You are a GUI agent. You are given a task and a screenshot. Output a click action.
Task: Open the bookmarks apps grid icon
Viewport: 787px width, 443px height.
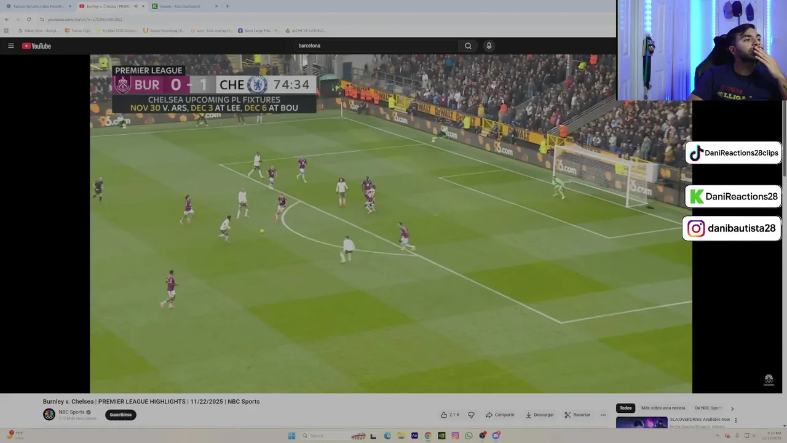[x=6, y=30]
